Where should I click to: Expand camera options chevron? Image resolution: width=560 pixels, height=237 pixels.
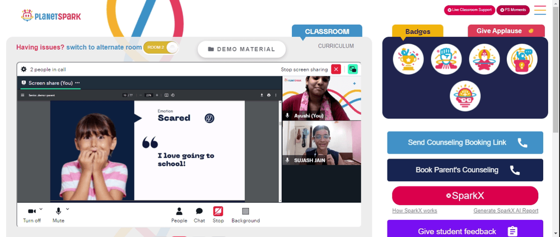click(41, 209)
